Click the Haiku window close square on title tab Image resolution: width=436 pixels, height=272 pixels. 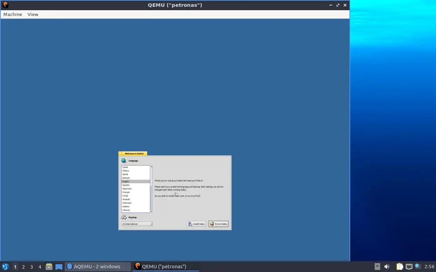click(121, 154)
